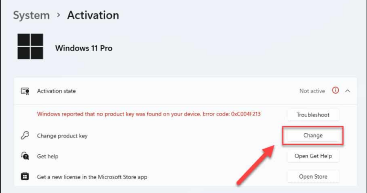Collapse the Activation state section chevron
Image resolution: width=367 pixels, height=193 pixels.
click(347, 91)
